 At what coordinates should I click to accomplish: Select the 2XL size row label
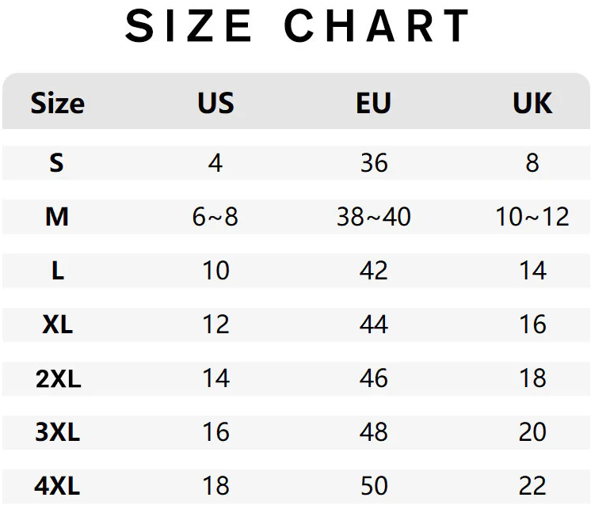pyautogui.click(x=58, y=378)
